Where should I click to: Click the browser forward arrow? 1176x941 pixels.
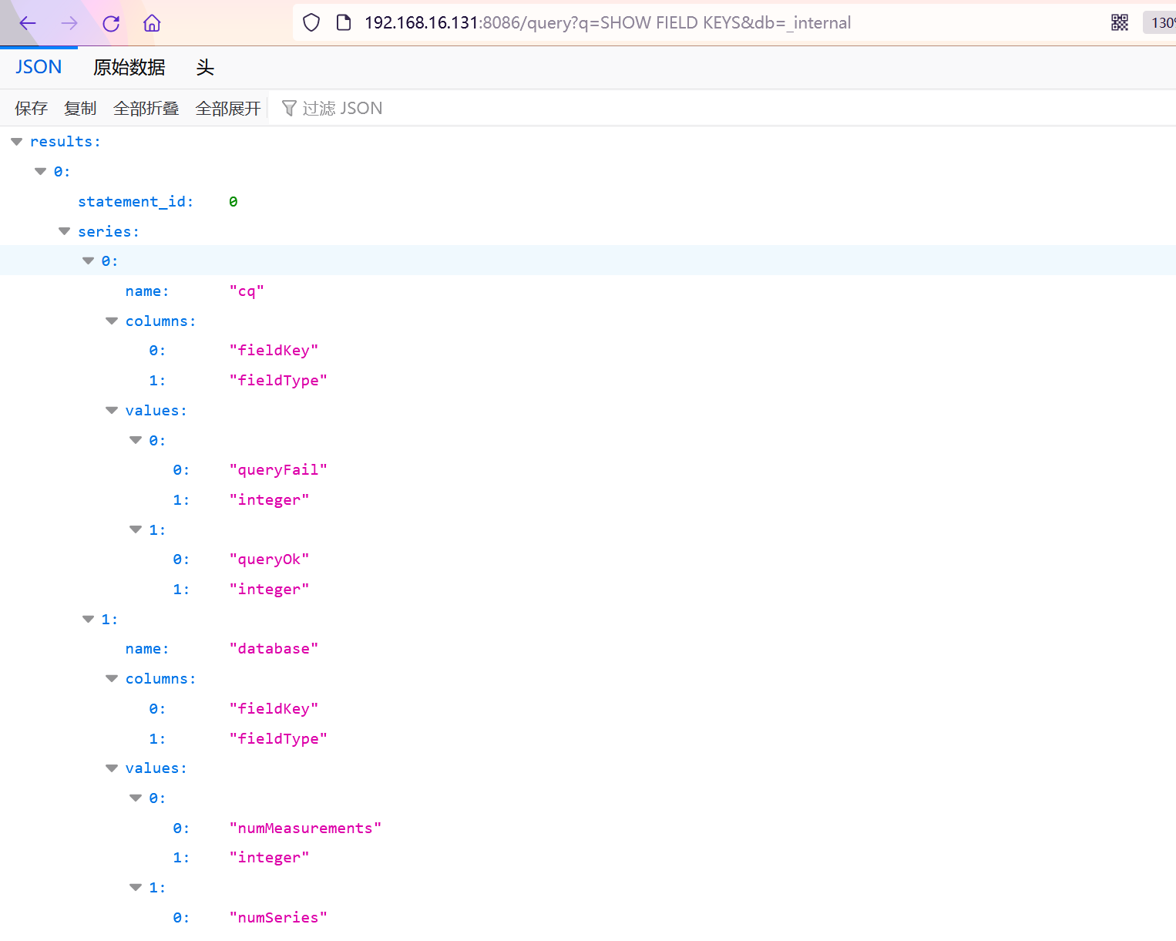click(69, 23)
